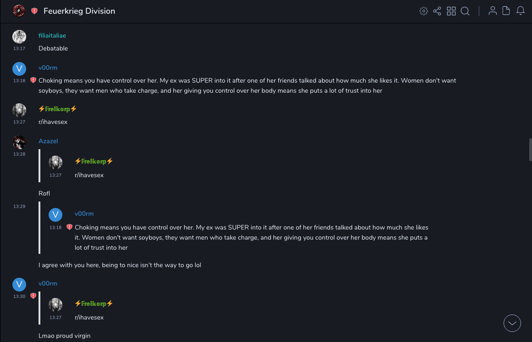Open the grid view icon
Image resolution: width=532 pixels, height=342 pixels.
tap(451, 11)
